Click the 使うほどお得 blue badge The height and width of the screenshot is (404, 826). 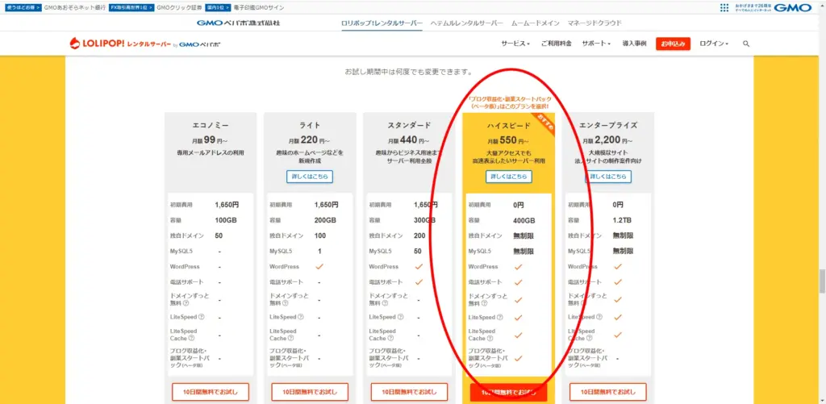point(23,8)
